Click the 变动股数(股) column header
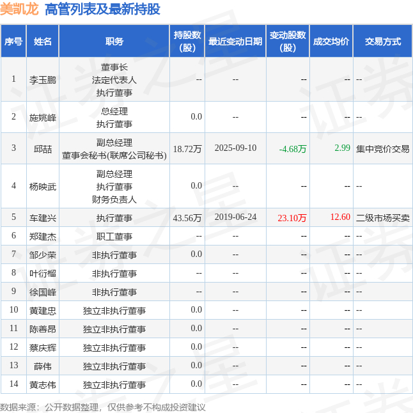The height and width of the screenshot is (413, 413). tap(288, 42)
